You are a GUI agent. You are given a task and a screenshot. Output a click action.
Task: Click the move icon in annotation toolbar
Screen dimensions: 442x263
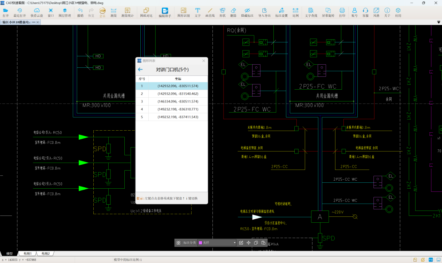(x=248, y=243)
